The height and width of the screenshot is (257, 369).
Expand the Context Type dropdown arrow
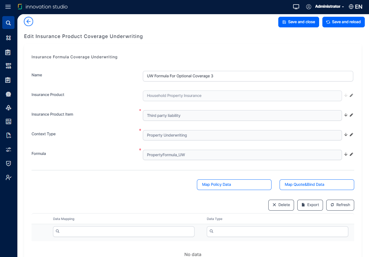pyautogui.click(x=346, y=135)
